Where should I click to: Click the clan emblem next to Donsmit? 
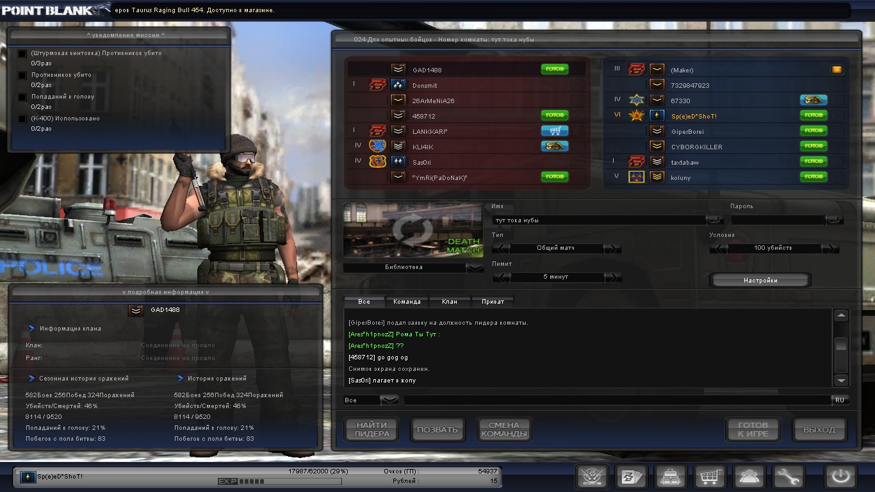pos(377,85)
